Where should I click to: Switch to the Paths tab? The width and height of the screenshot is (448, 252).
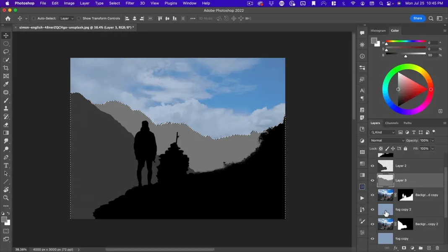pos(407,123)
